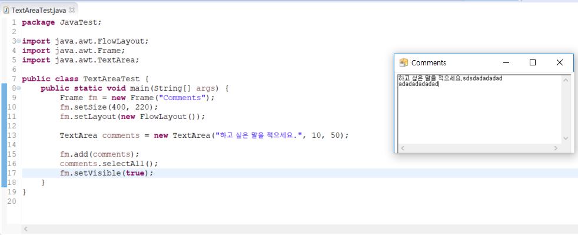578x235 pixels.
Task: Click the Korean string literal on line 13
Action: [259, 135]
